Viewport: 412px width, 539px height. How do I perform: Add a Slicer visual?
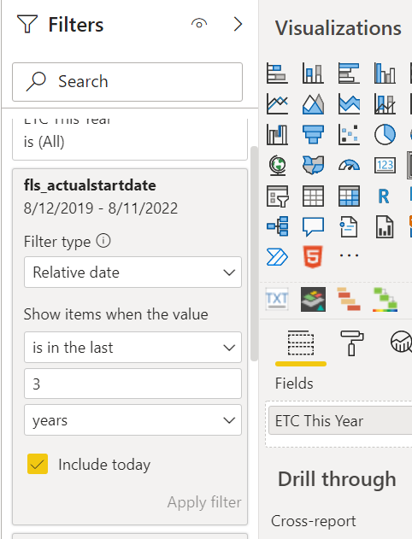click(277, 196)
